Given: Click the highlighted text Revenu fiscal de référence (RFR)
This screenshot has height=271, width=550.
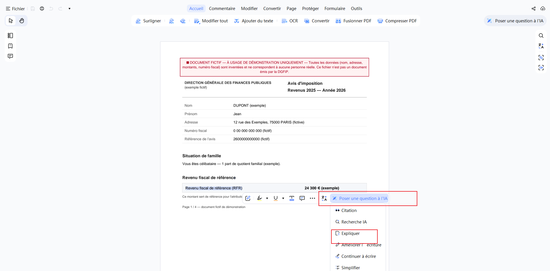Looking at the screenshot, I should click(x=214, y=188).
